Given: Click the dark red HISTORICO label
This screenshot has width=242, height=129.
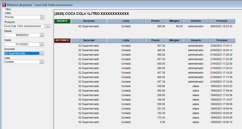Looking at the screenshot, I should tap(62, 40).
